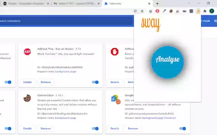The width and height of the screenshot is (217, 135).
Task: Open the dark flat bar extension icon in toolbar
Action: point(184,11)
